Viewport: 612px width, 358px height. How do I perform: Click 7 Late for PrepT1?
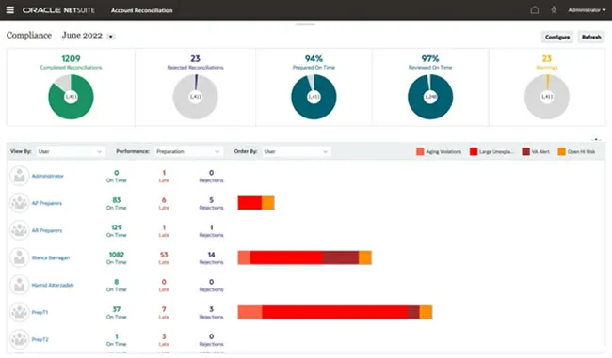pos(164,309)
